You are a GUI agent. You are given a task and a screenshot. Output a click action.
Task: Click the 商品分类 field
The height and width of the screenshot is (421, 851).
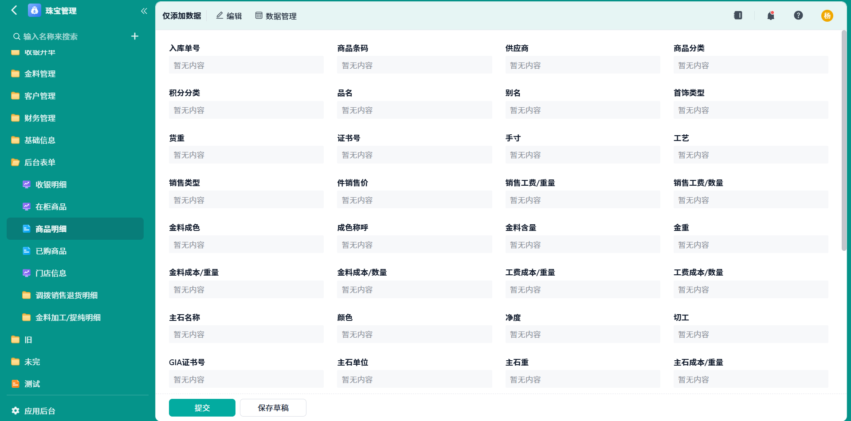751,65
